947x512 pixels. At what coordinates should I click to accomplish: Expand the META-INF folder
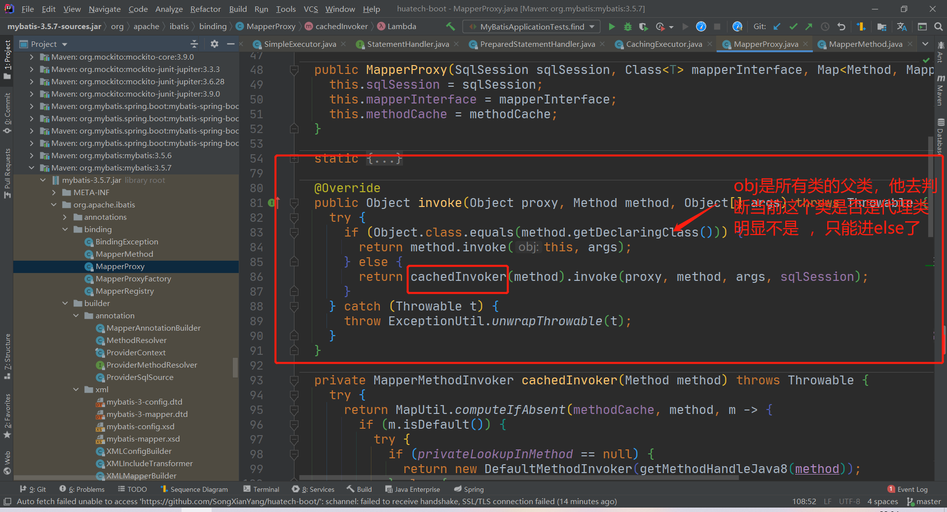[x=54, y=193]
